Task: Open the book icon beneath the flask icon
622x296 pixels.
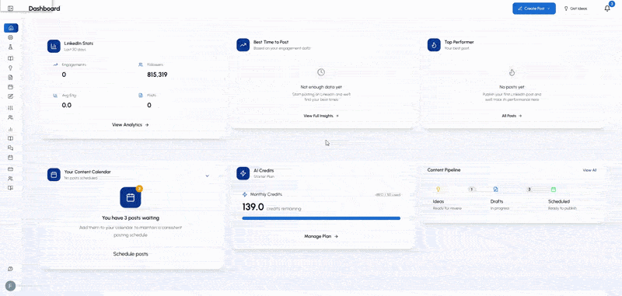Action: (11, 58)
